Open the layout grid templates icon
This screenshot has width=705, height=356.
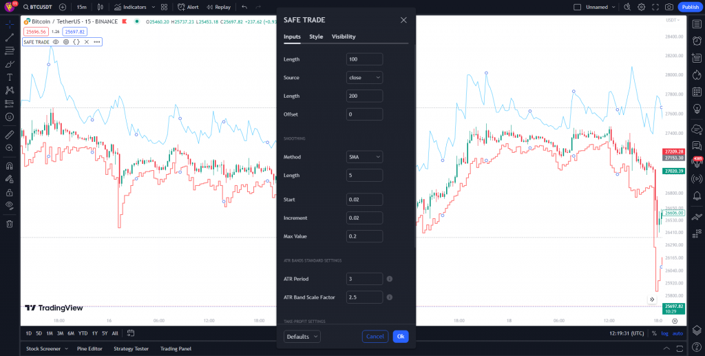coord(164,7)
